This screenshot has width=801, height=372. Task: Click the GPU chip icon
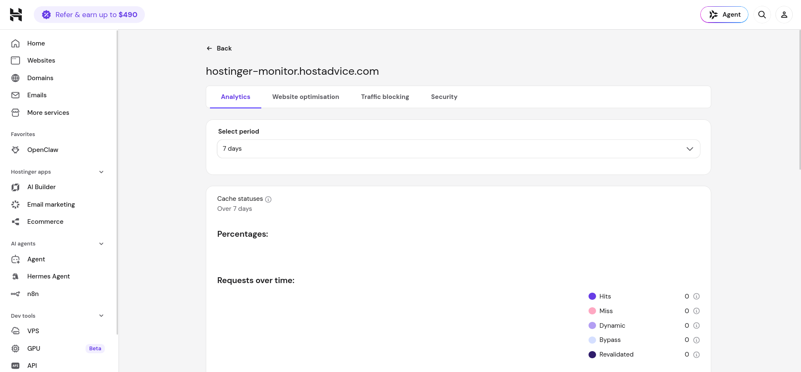pyautogui.click(x=15, y=349)
